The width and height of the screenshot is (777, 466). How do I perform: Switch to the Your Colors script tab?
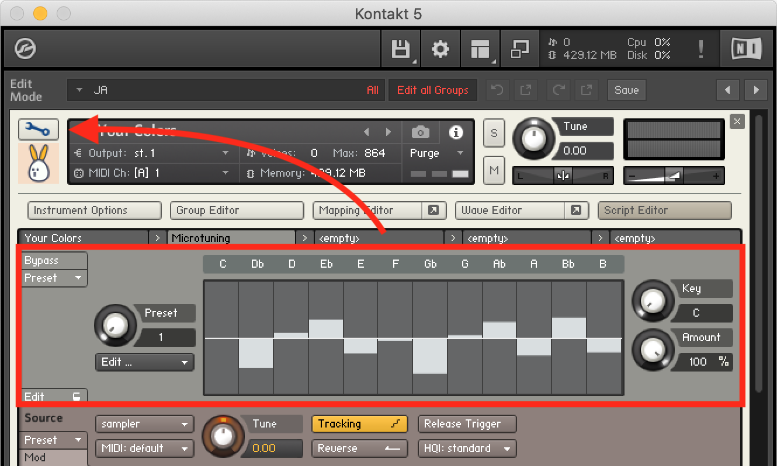[x=84, y=238]
